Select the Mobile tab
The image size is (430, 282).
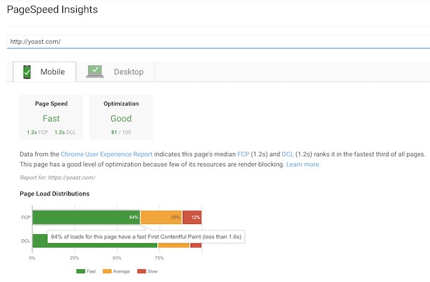click(44, 72)
